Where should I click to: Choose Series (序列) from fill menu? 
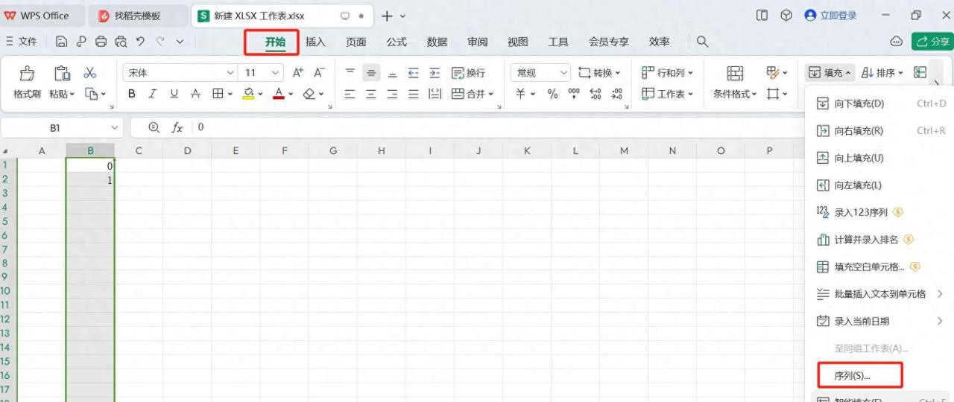[x=860, y=376]
